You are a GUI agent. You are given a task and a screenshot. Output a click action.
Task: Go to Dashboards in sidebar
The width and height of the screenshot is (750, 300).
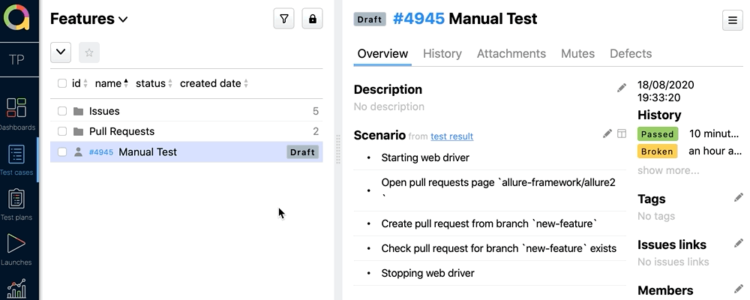coord(16,114)
